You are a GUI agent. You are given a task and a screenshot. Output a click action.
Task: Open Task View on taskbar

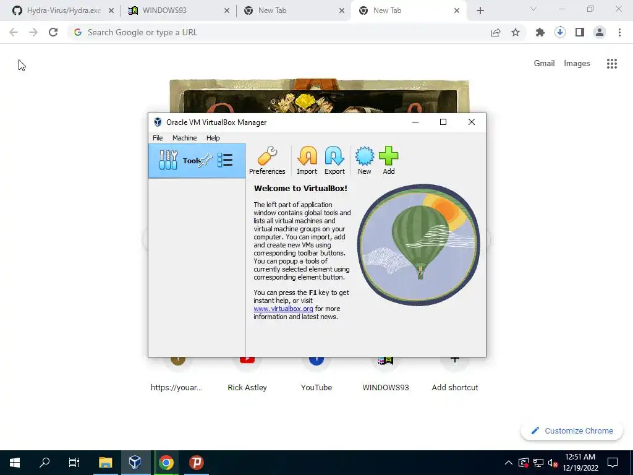click(74, 463)
